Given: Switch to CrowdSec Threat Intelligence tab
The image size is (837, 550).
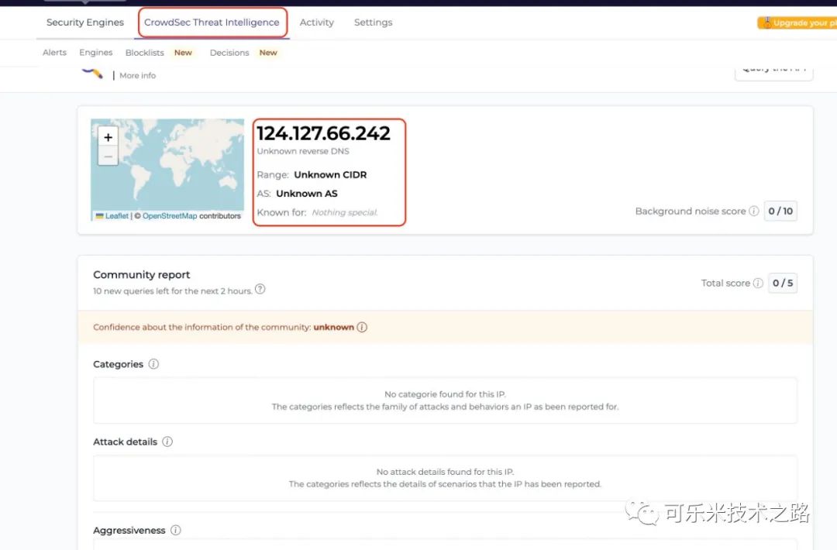Looking at the screenshot, I should 212,22.
